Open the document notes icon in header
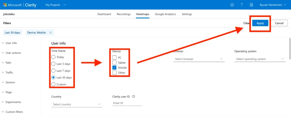Viewport: 291px width, 117px height. click(x=251, y=5)
